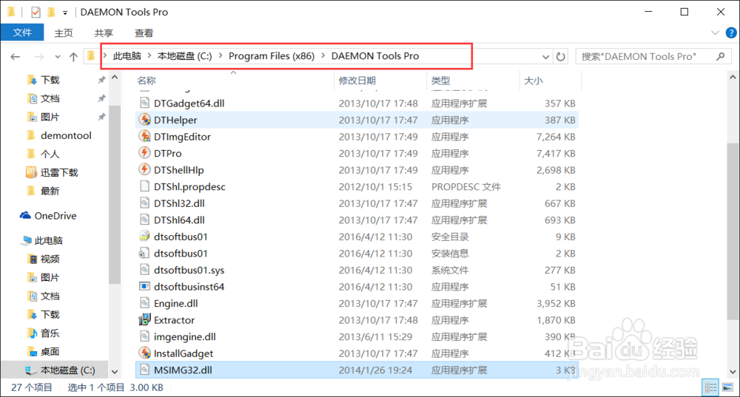This screenshot has width=740, height=397.
Task: Switch to large icons view layout
Action: point(727,387)
